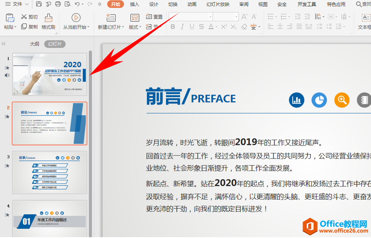Expand font color dropdown arrow
The image size is (371, 238).
click(216, 27)
